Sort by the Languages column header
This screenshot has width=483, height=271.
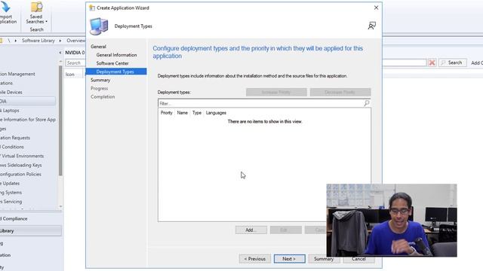tap(216, 113)
